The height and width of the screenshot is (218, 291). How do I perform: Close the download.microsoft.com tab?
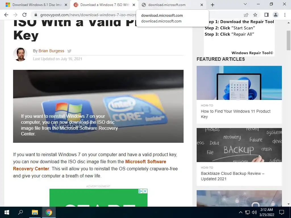(202, 5)
